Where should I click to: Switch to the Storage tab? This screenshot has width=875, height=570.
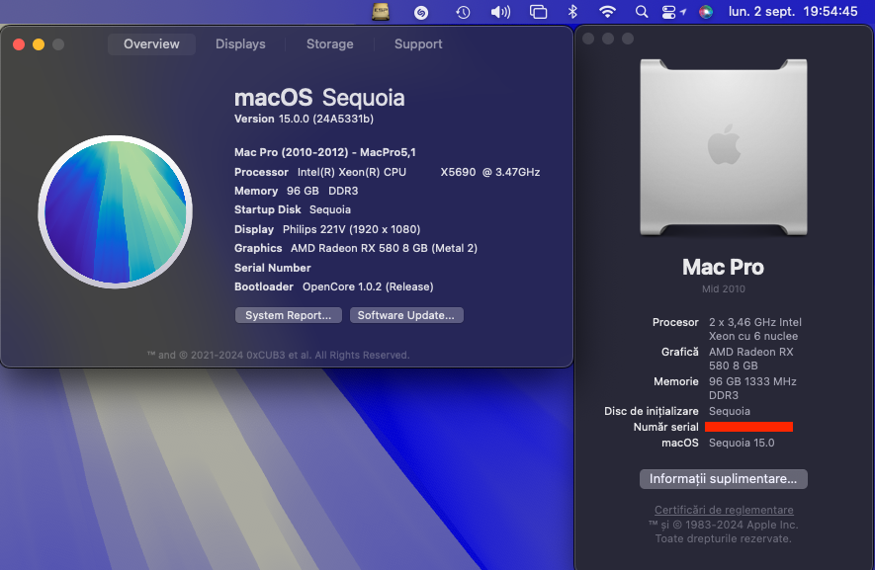point(330,44)
